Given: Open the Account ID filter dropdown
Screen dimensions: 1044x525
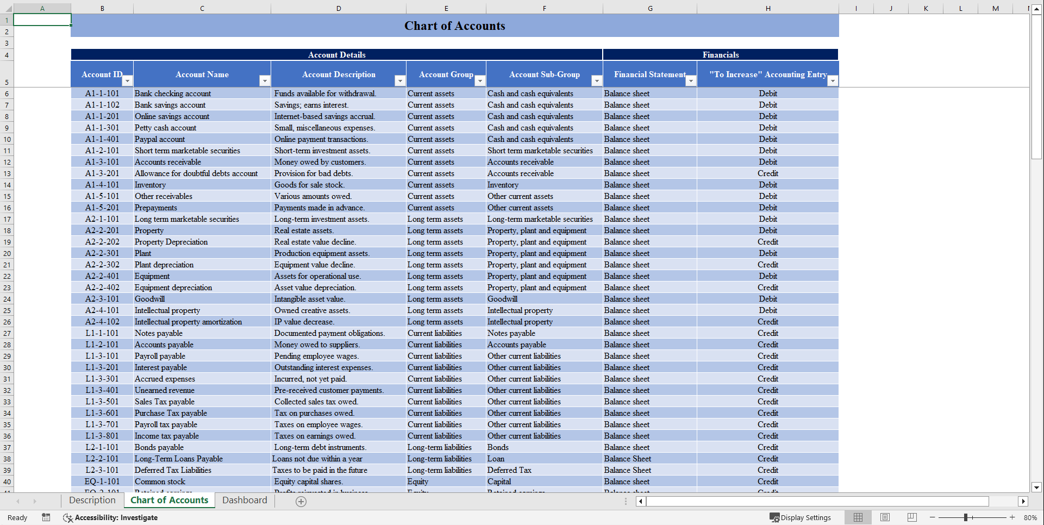Looking at the screenshot, I should 127,80.
